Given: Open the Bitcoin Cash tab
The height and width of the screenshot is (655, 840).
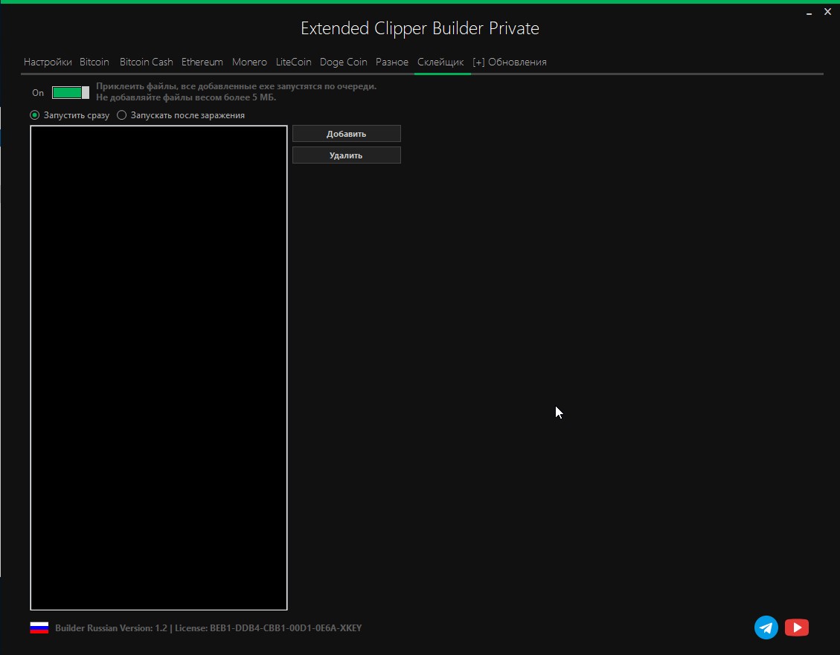Looking at the screenshot, I should pyautogui.click(x=147, y=62).
